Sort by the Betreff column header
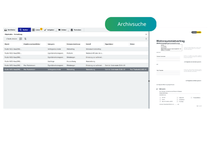This screenshot has width=210, height=142. (88, 44)
